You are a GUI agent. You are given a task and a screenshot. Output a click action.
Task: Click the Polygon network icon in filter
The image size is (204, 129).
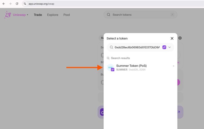pos(164,47)
